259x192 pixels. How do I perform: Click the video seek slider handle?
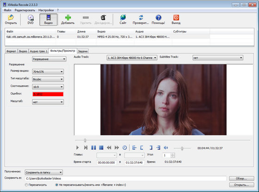pyautogui.click(x=85, y=140)
